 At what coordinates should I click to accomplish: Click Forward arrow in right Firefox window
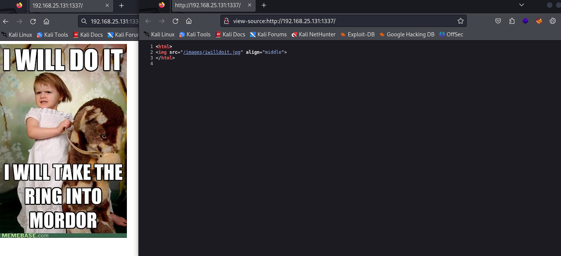point(162,21)
